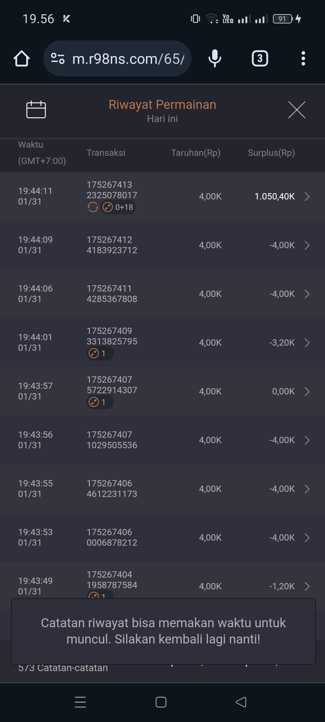325x722 pixels.
Task: Tap the address bar URL m.r98ns.com
Action: [x=128, y=59]
